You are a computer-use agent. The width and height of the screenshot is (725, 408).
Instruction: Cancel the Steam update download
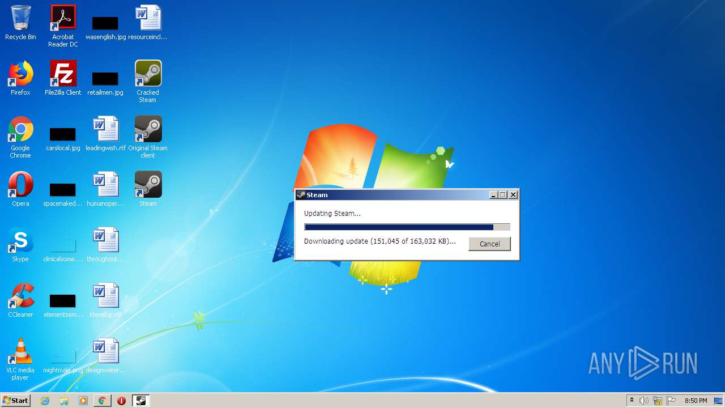tap(489, 244)
